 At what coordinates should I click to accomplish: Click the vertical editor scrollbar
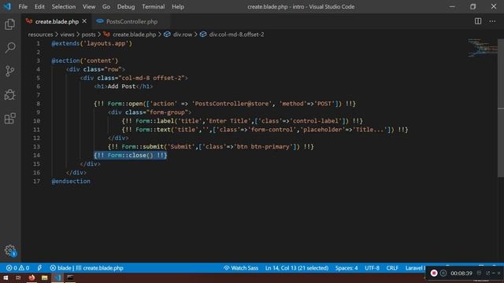click(501, 108)
